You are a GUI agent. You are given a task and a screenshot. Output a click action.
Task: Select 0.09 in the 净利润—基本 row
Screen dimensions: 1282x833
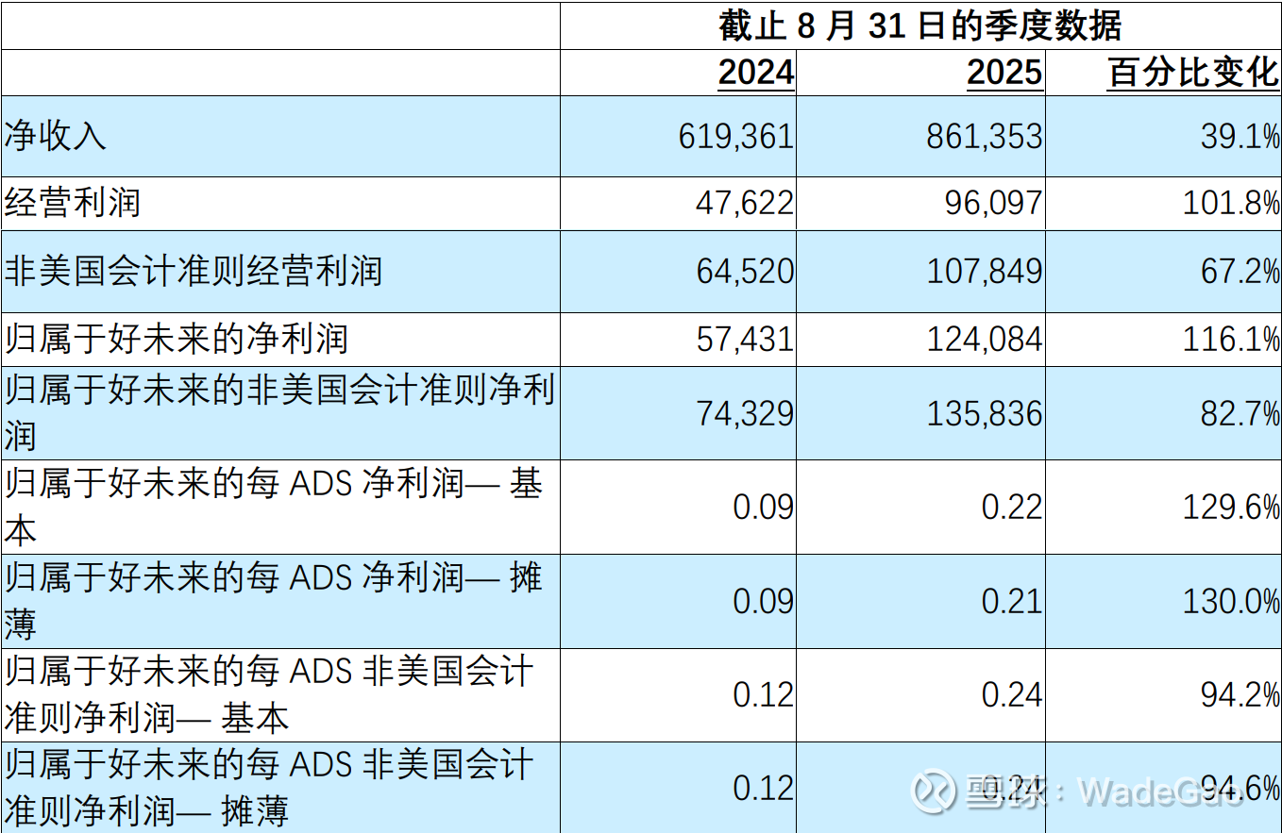click(x=764, y=508)
